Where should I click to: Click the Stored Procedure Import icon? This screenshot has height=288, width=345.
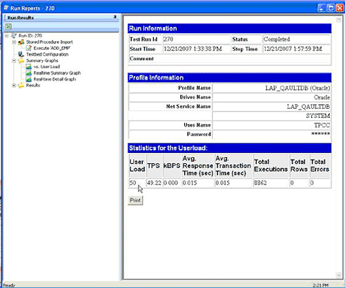coord(21,42)
